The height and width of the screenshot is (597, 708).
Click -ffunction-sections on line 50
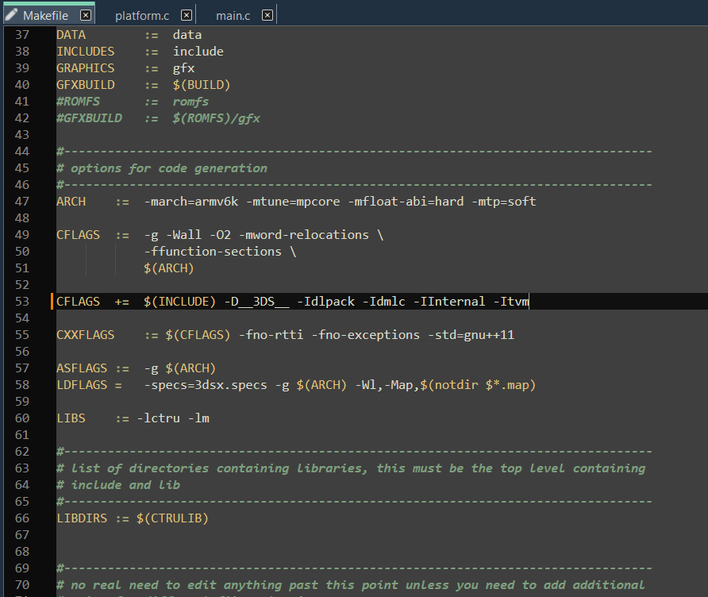[x=213, y=252]
